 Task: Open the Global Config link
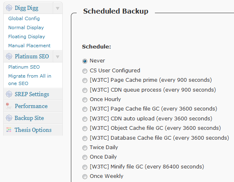point(24,18)
